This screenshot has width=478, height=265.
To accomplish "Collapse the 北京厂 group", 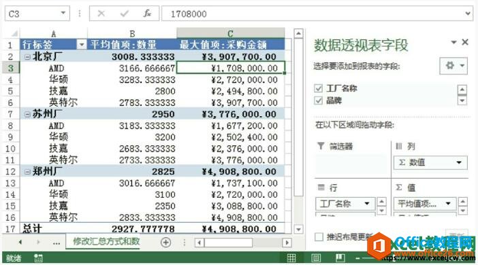I will tap(27, 56).
